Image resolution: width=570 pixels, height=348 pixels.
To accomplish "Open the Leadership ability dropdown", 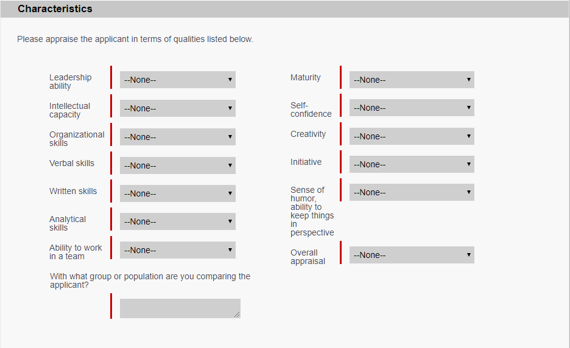I will [x=177, y=80].
